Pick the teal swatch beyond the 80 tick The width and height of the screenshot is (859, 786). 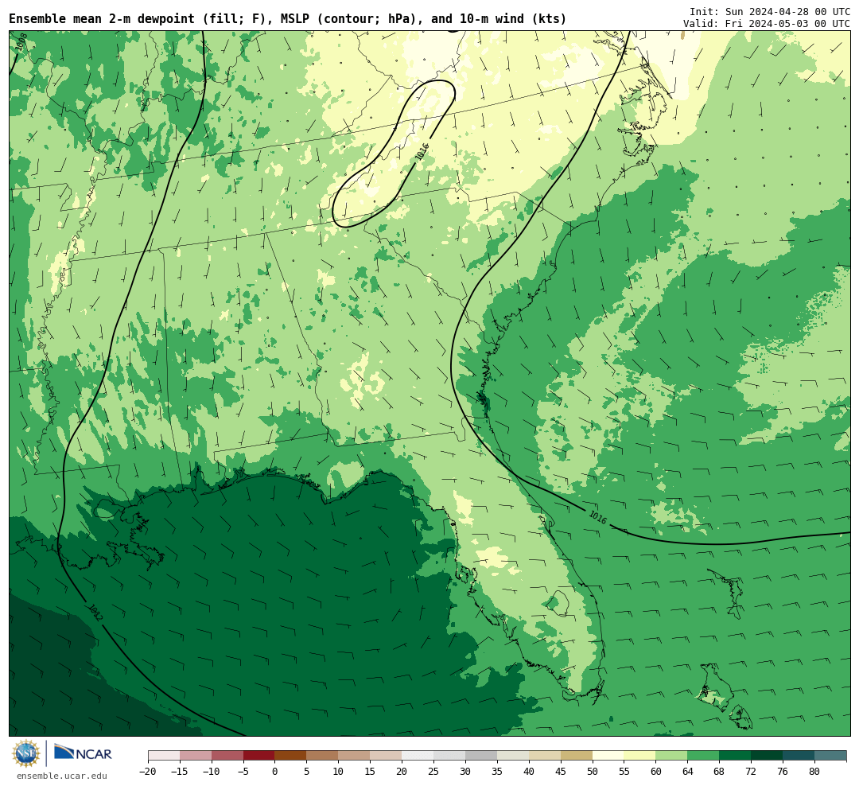click(831, 755)
